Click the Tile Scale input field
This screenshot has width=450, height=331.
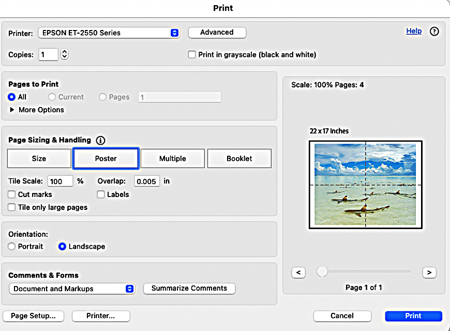(x=60, y=182)
